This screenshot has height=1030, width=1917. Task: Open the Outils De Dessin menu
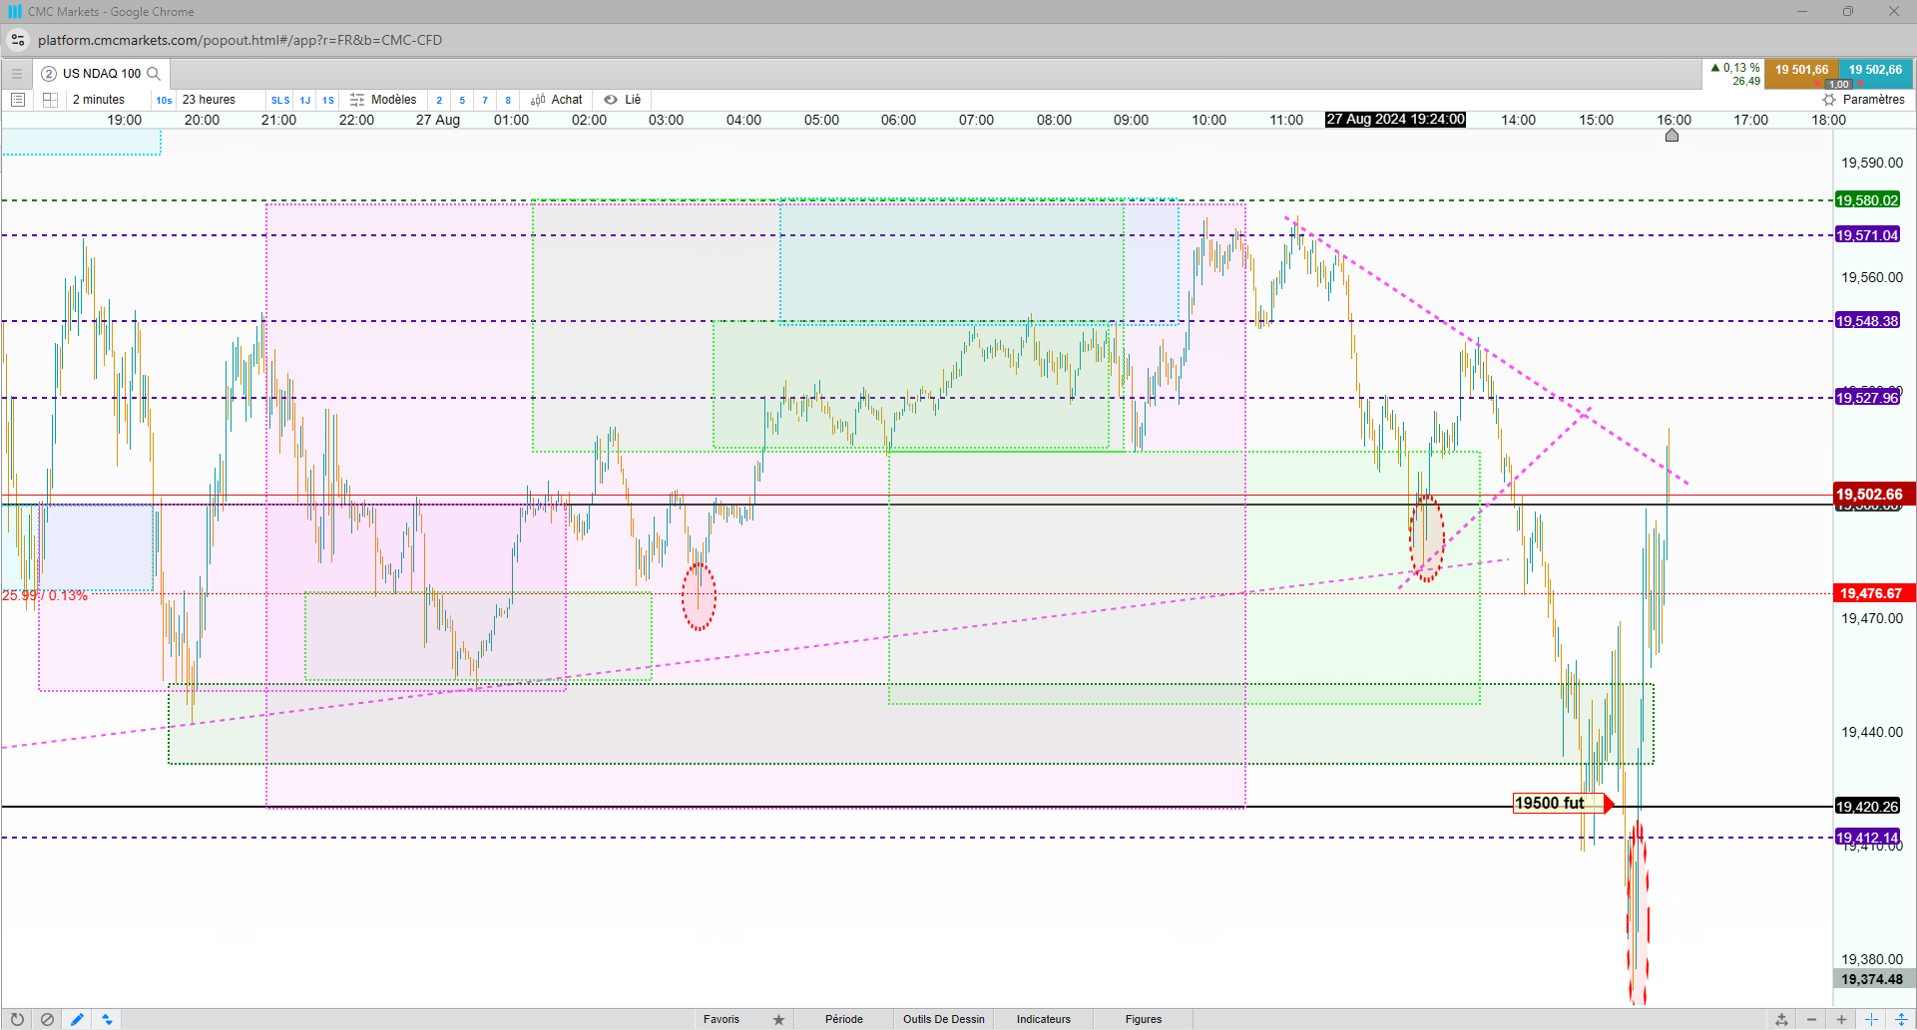click(944, 1019)
